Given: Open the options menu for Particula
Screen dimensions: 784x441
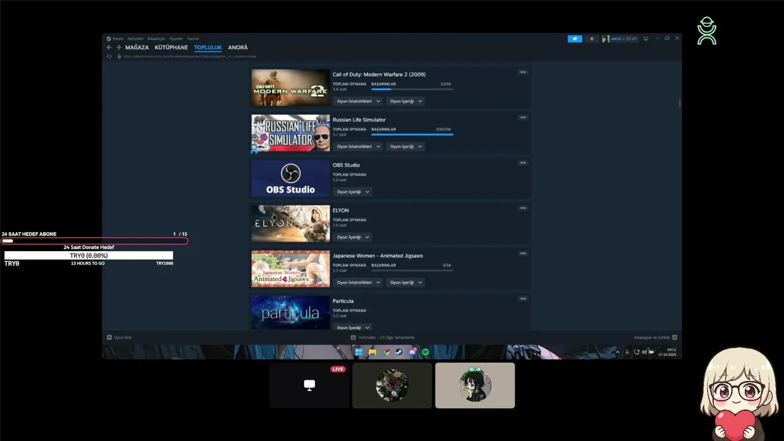Looking at the screenshot, I should click(x=523, y=299).
